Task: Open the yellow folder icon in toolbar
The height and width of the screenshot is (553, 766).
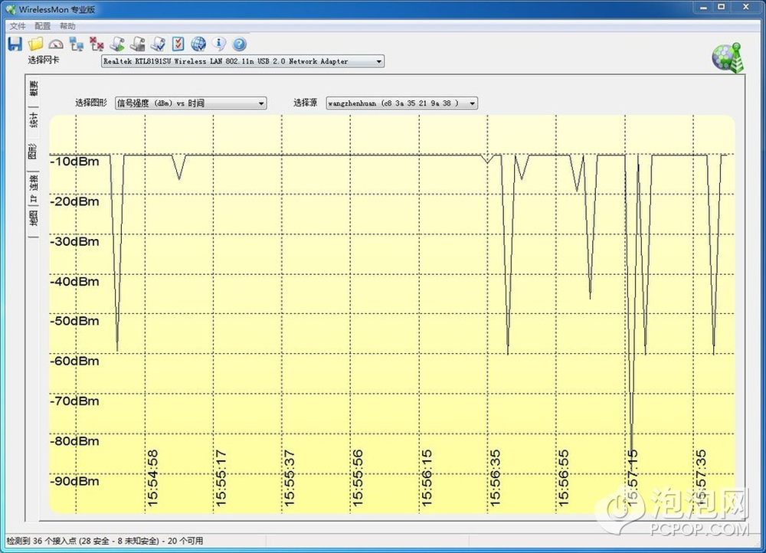Action: (36, 44)
